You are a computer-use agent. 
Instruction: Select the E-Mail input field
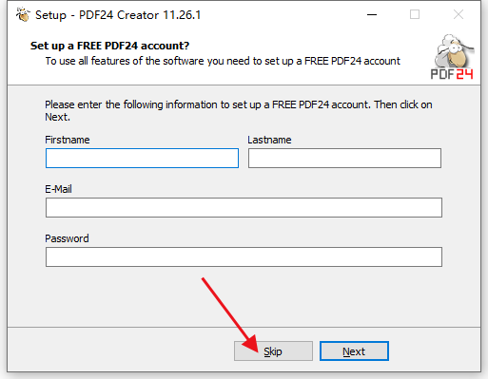(244, 207)
